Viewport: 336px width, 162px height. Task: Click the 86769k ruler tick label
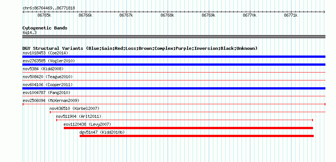(208, 15)
